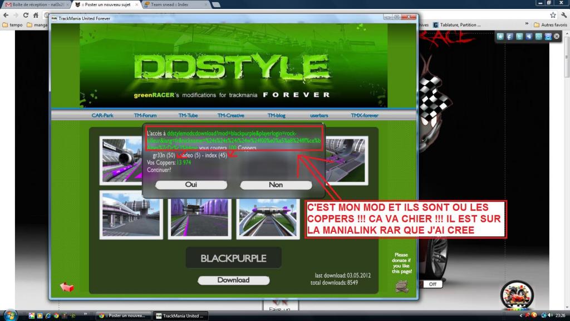570x321 pixels.
Task: Open the TM-Tube menu item
Action: 188,115
